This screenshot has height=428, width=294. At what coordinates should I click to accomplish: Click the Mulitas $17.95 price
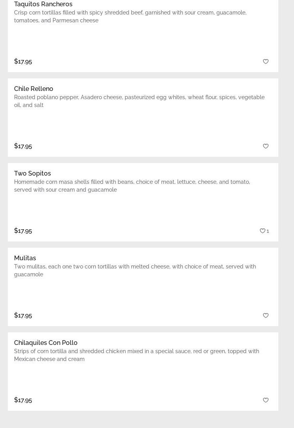[x=23, y=315]
